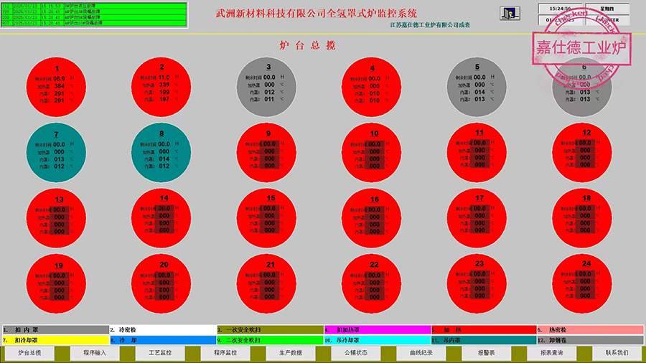Switch to 程序输入 page
The image size is (646, 363).
click(95, 353)
